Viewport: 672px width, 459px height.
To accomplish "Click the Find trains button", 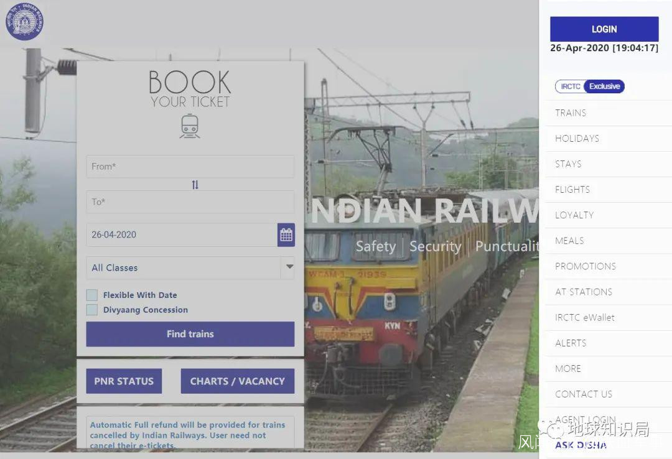I will (x=190, y=334).
